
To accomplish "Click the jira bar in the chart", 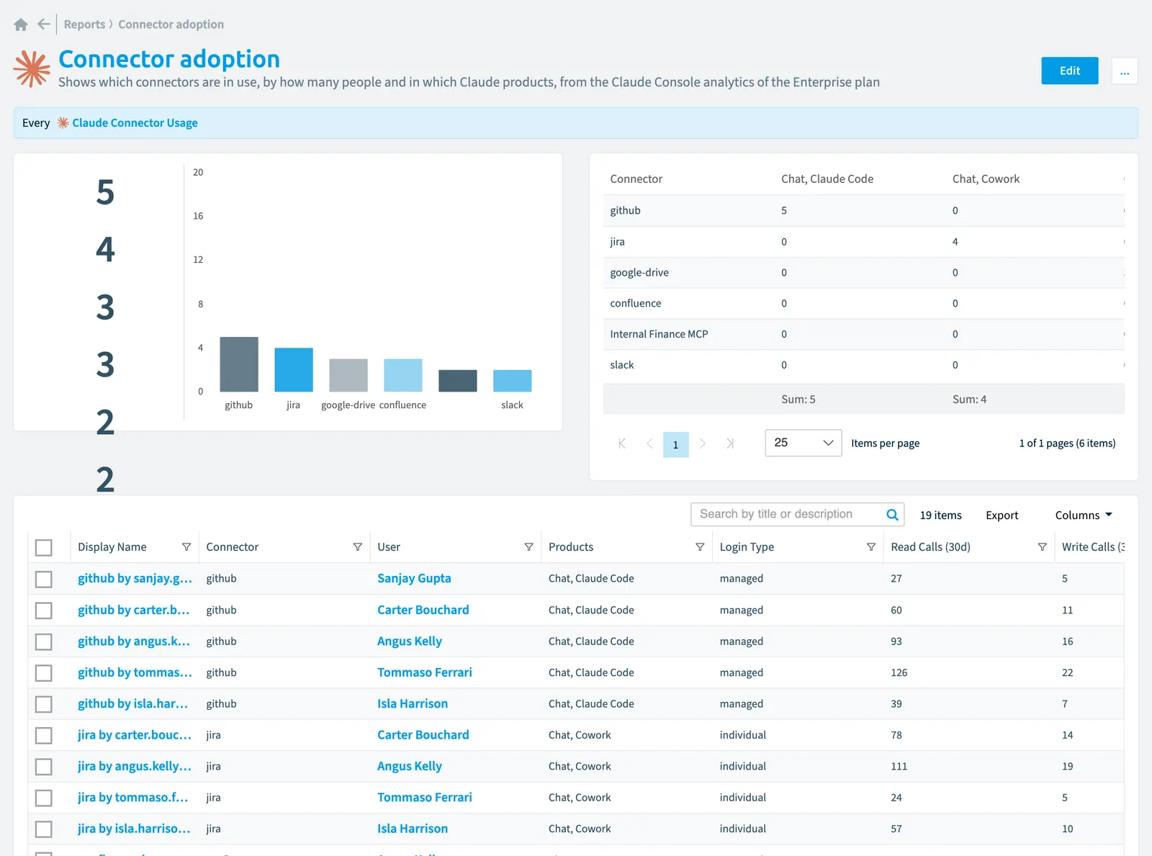I will click(294, 370).
